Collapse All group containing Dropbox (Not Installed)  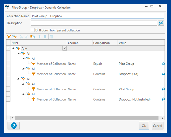[x=23, y=94]
